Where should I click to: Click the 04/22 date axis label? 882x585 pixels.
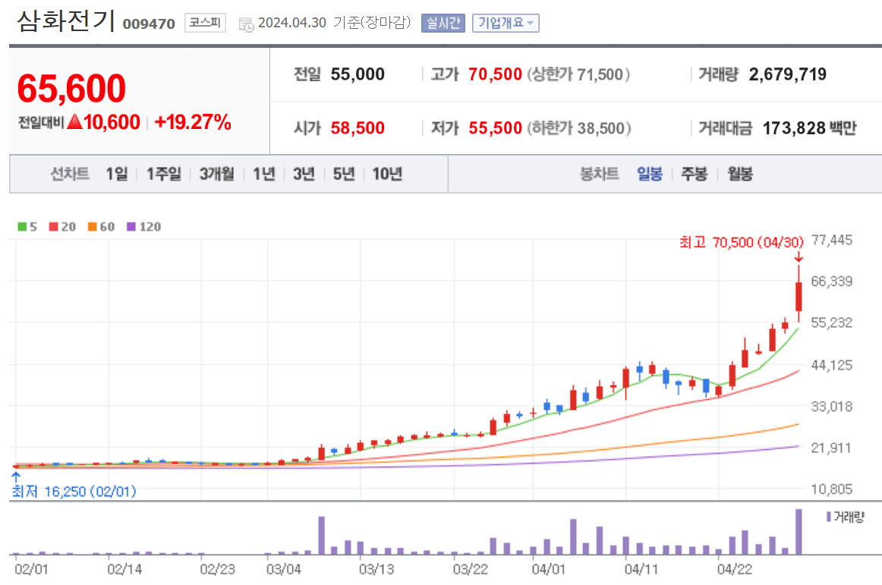point(734,569)
